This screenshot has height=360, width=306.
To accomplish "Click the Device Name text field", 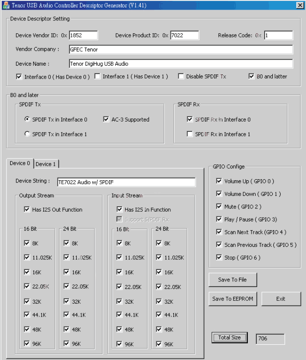I will [181, 64].
